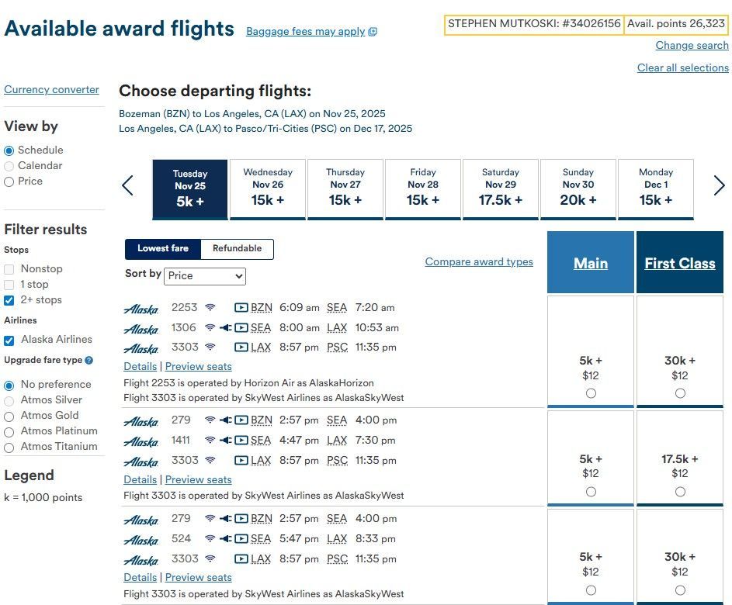The image size is (732, 605).
Task: Choose the Atmos Gold upgrade fare type
Action: (x=9, y=416)
